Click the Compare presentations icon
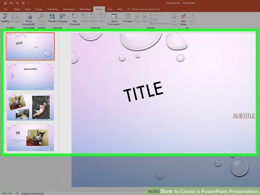Screen dimensions: 260x195 point(127,19)
